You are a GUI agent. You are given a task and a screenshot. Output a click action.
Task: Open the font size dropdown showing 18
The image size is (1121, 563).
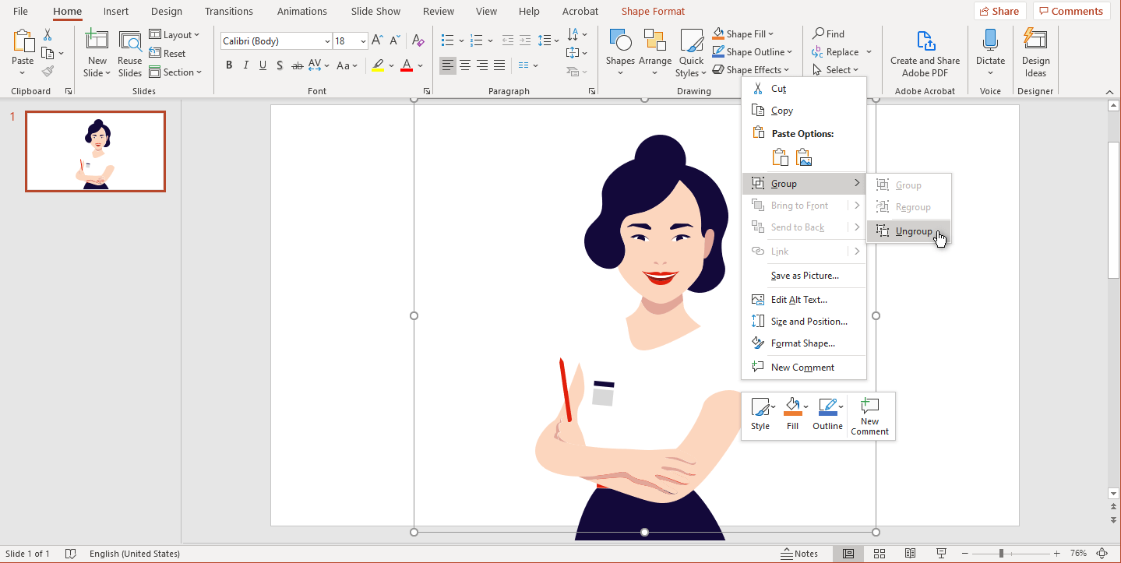pos(363,40)
